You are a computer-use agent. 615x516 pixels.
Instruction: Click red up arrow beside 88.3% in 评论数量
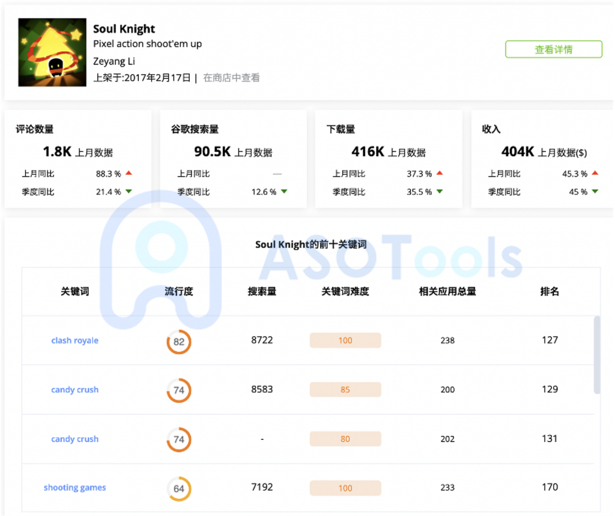point(129,174)
